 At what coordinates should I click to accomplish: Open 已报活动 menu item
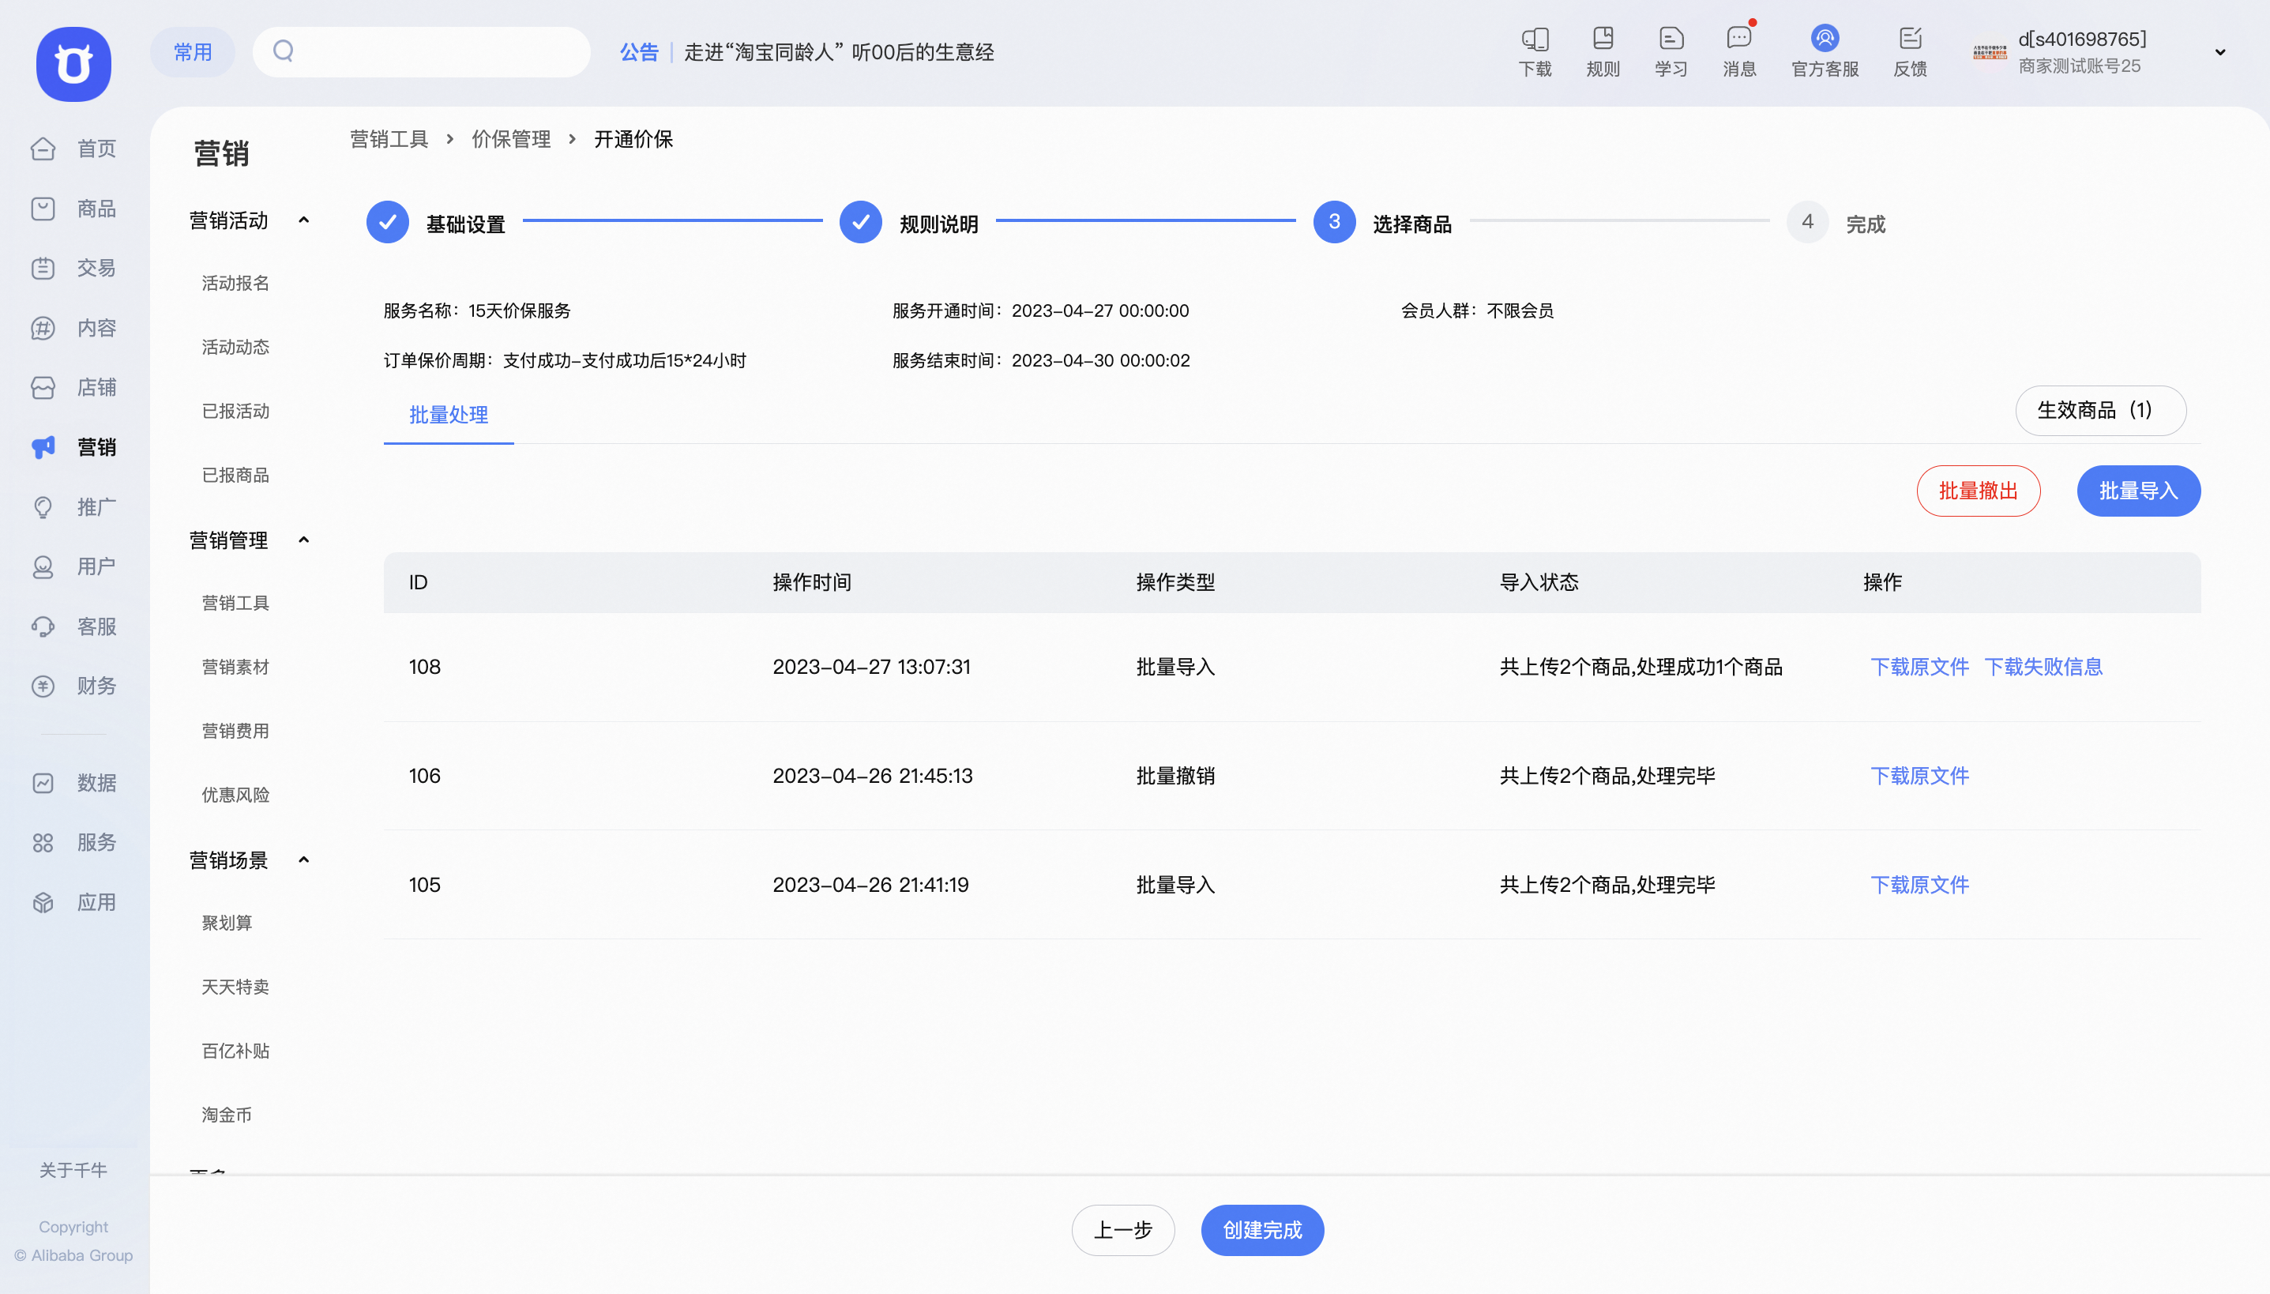(235, 412)
